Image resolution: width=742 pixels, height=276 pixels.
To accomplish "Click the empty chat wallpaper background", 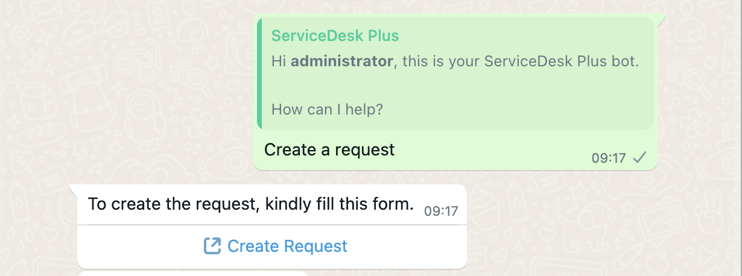I will (121, 90).
